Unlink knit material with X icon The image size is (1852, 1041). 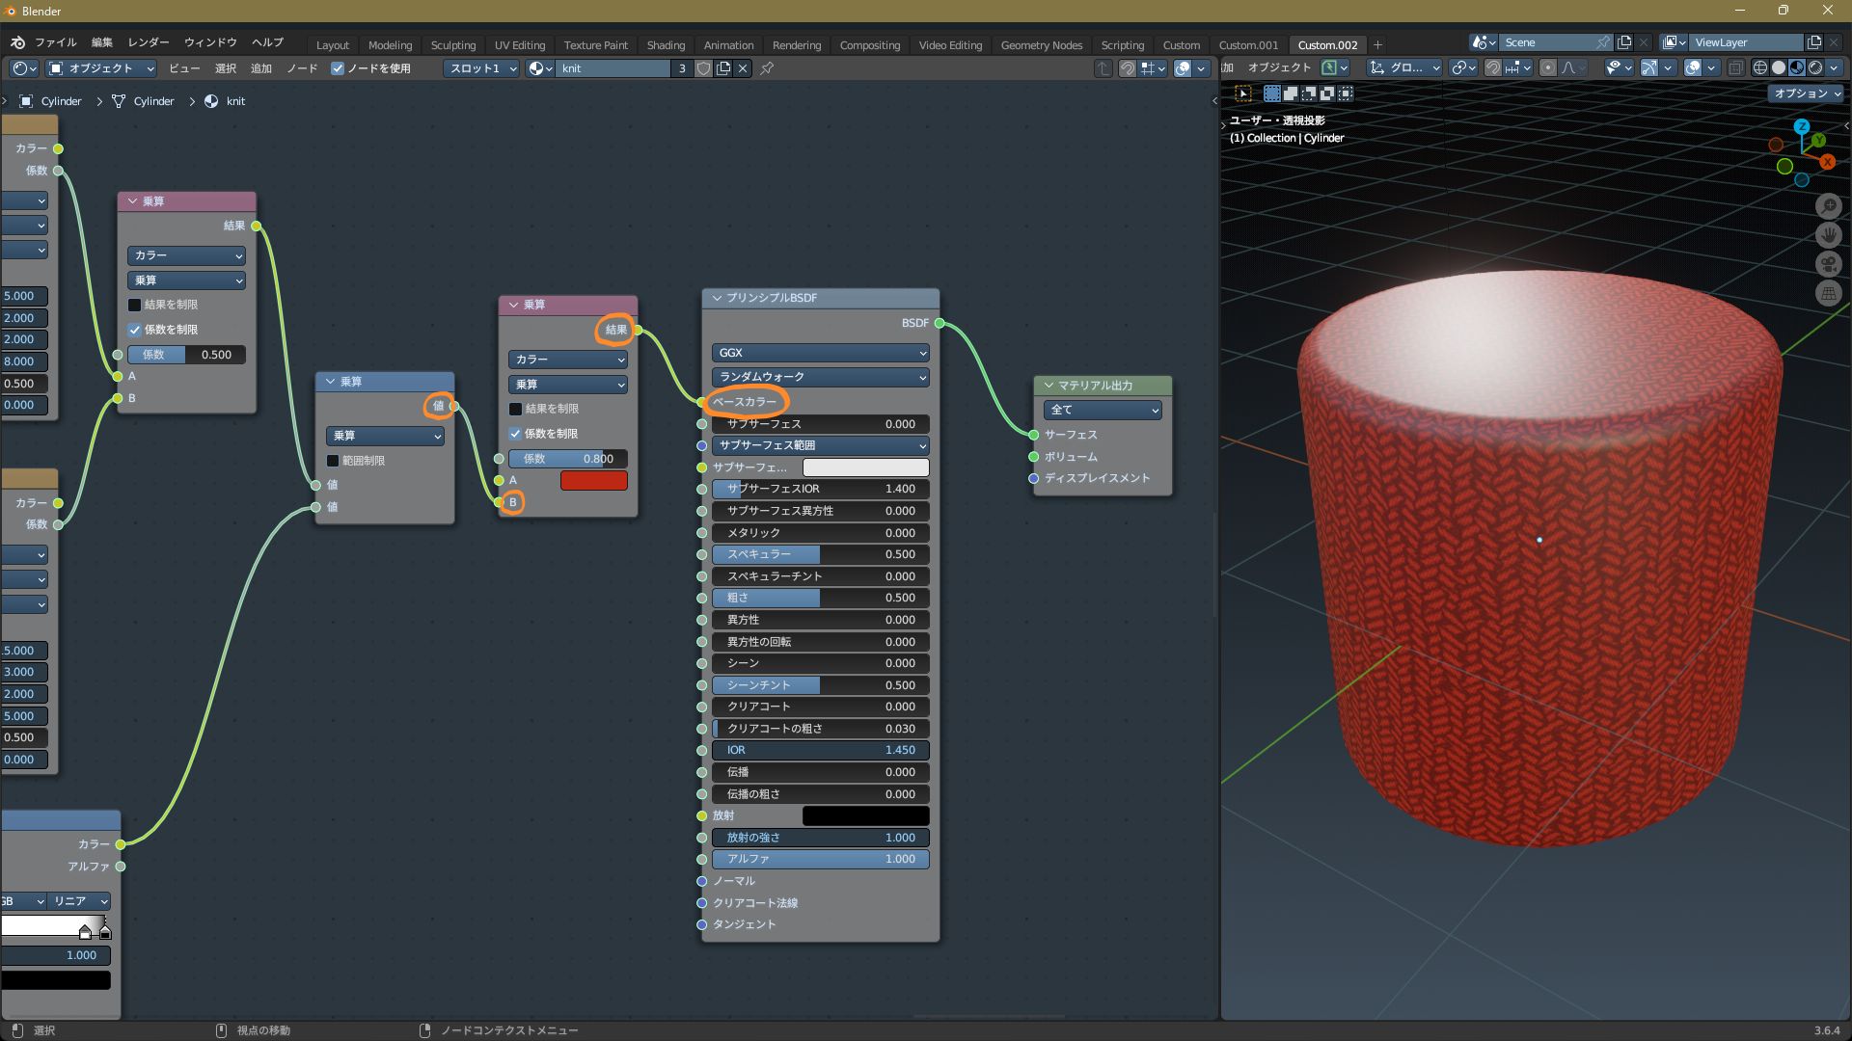pos(743,68)
